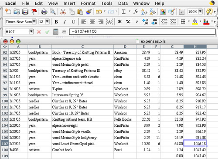
Task: Open the Data menu
Action: tap(123, 3)
